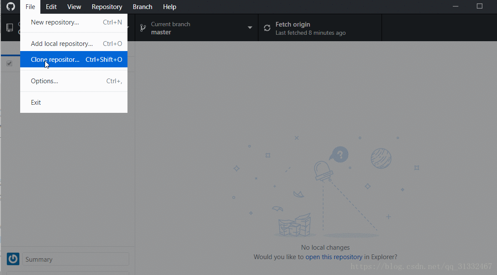Screen dimensions: 497x275
Task: Toggle the select-all changes checkbox
Action: tap(9, 63)
